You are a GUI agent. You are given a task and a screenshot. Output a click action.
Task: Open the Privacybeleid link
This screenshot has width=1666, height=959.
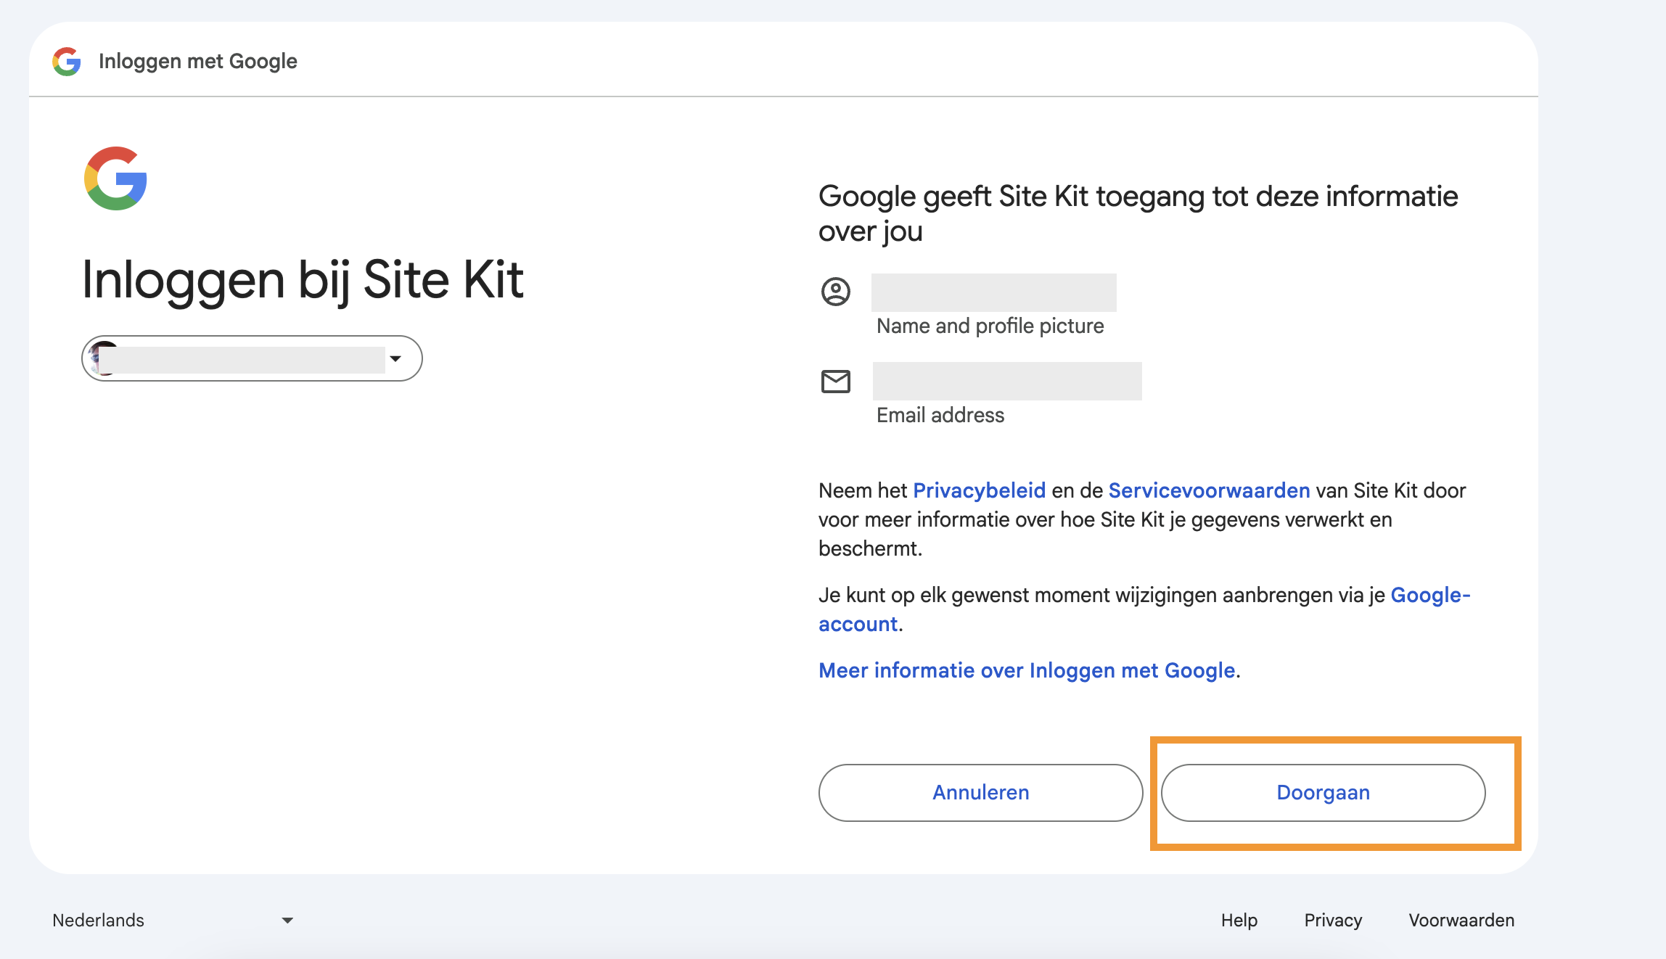[x=979, y=490]
